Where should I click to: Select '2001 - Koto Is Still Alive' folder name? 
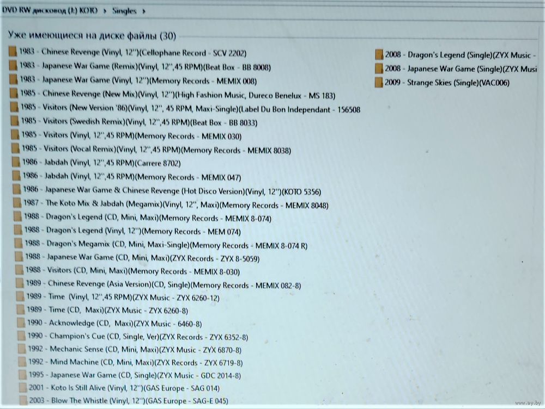(124, 388)
